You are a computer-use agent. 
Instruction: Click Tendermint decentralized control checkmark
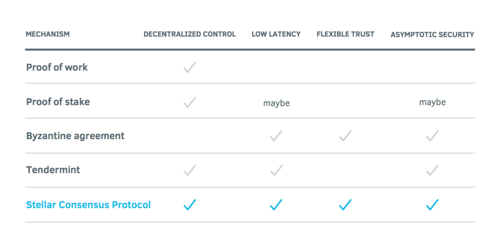tap(189, 170)
